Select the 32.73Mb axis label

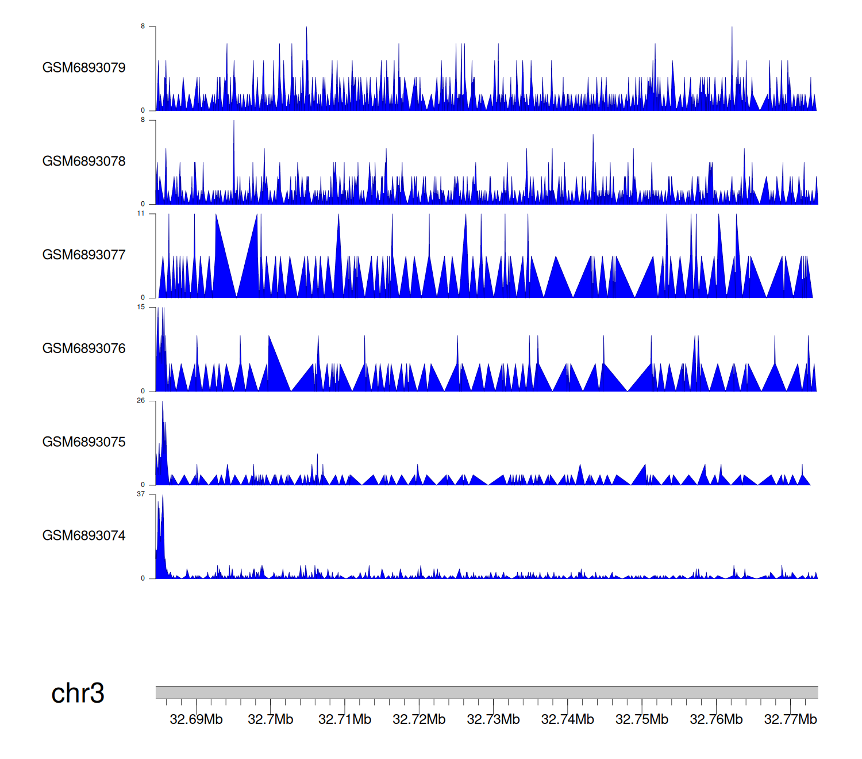pyautogui.click(x=493, y=720)
